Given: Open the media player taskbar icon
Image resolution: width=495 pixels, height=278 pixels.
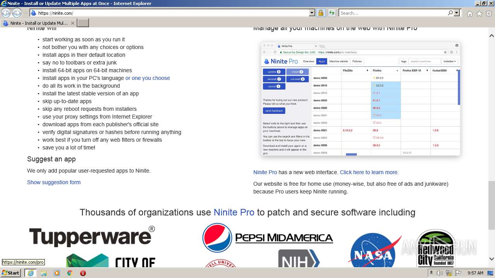Looking at the screenshot, I should point(57,273).
